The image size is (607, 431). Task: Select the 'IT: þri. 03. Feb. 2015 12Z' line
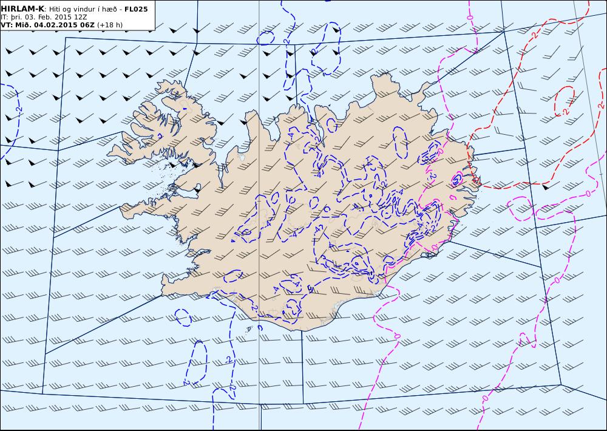(44, 17)
